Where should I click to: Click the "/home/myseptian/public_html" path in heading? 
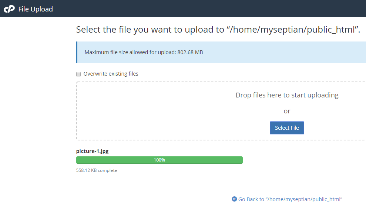[292, 30]
